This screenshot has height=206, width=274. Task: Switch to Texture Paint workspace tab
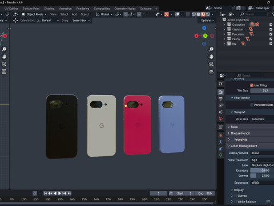pyautogui.click(x=31, y=9)
